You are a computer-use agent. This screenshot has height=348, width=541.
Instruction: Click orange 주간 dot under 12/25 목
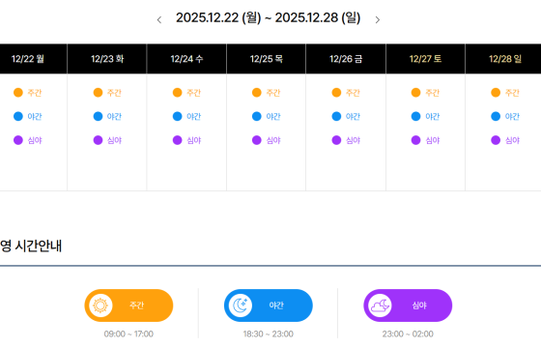257,93
